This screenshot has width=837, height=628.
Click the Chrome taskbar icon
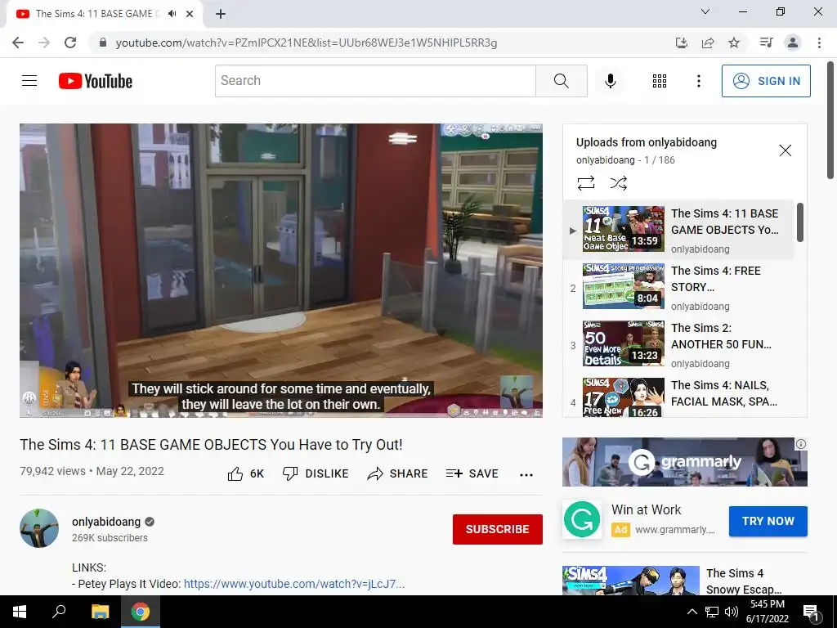(141, 612)
